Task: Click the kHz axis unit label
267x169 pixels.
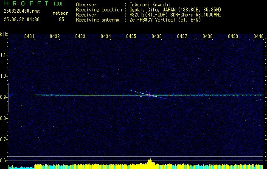Action: (x=4, y=34)
